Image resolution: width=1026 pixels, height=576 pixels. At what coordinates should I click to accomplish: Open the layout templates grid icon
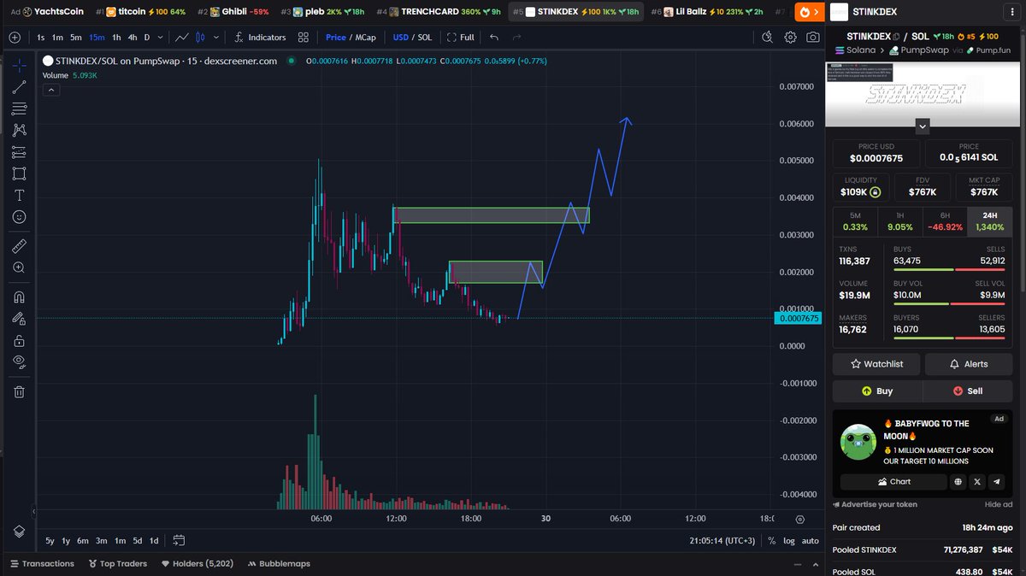[304, 38]
